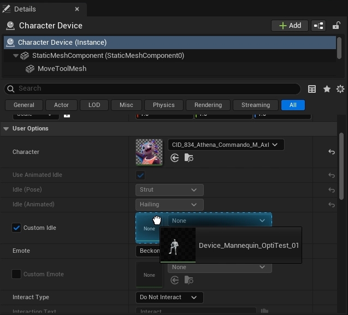Switch to the Physics filter tab
The height and width of the screenshot is (315, 348).
pyautogui.click(x=163, y=105)
